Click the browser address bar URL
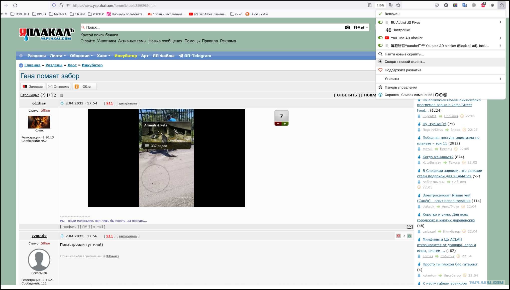The image size is (510, 290). click(x=115, y=5)
